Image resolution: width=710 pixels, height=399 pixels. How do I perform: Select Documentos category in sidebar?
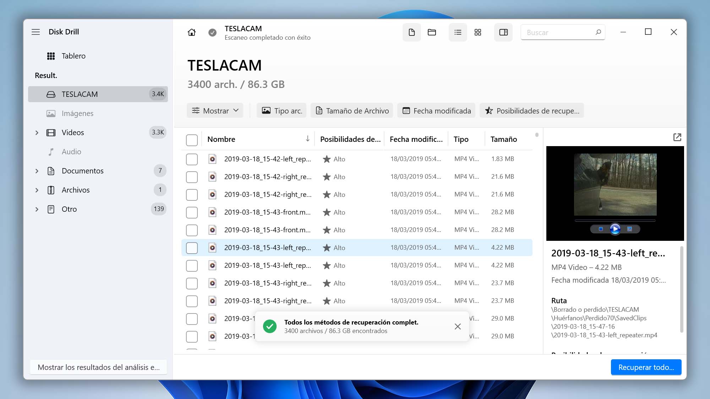98,171
